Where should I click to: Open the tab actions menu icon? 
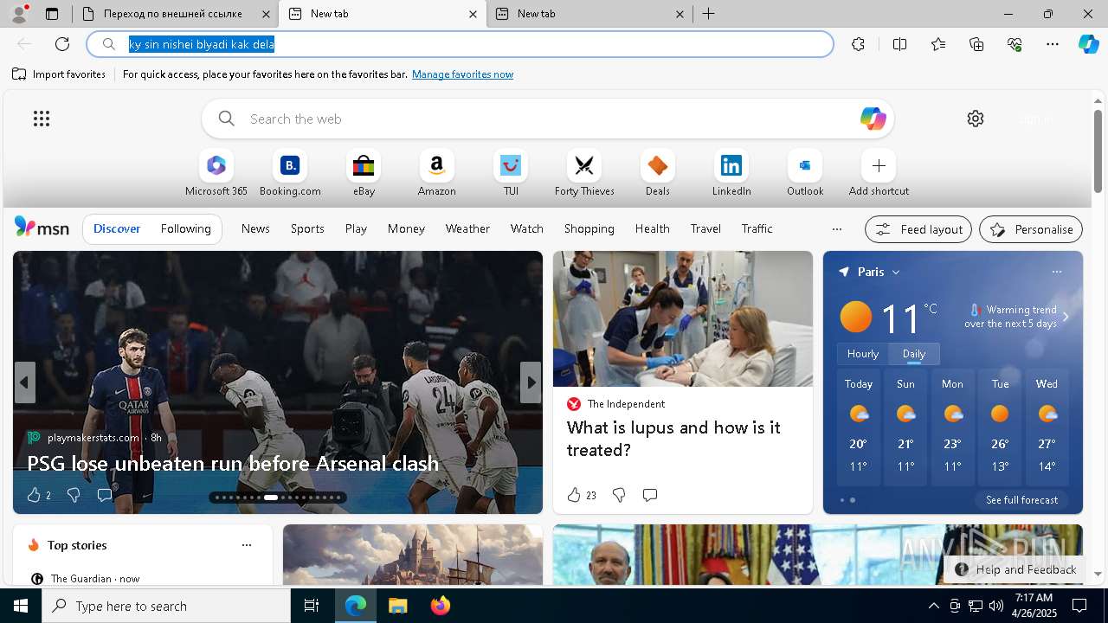pyautogui.click(x=52, y=14)
